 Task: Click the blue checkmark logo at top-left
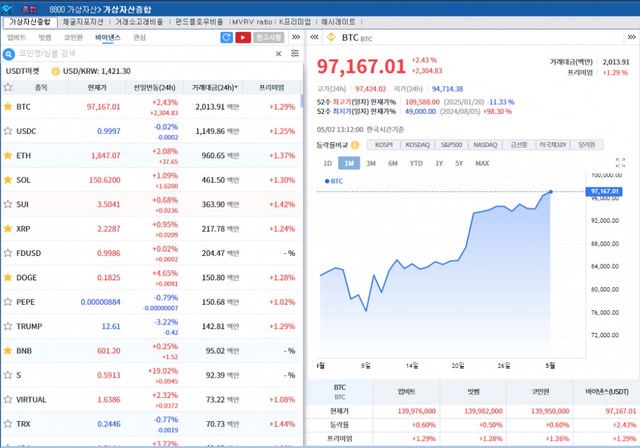[7, 7]
